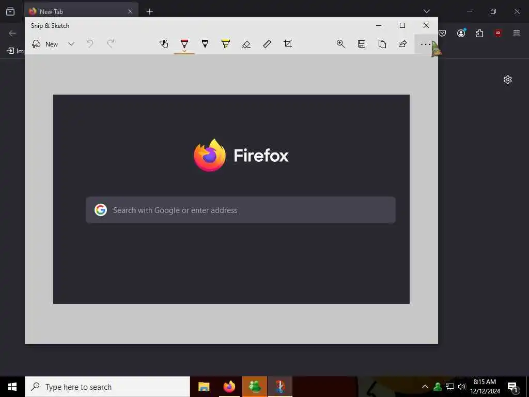Redo the annotation
The image size is (529, 397).
click(x=111, y=43)
